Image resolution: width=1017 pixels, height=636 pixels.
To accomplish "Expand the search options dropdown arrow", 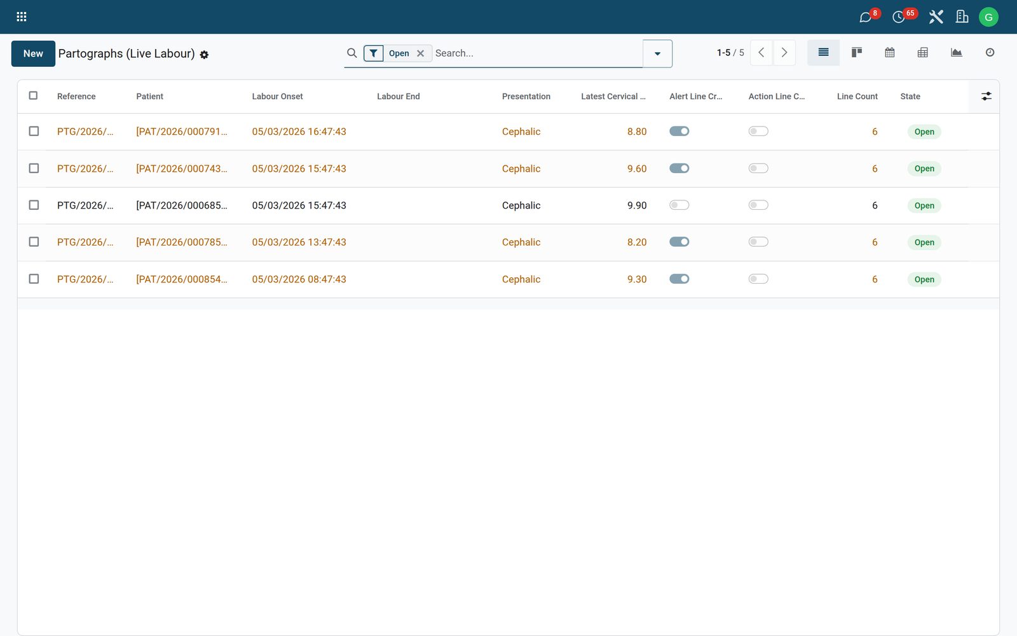I will pyautogui.click(x=657, y=54).
